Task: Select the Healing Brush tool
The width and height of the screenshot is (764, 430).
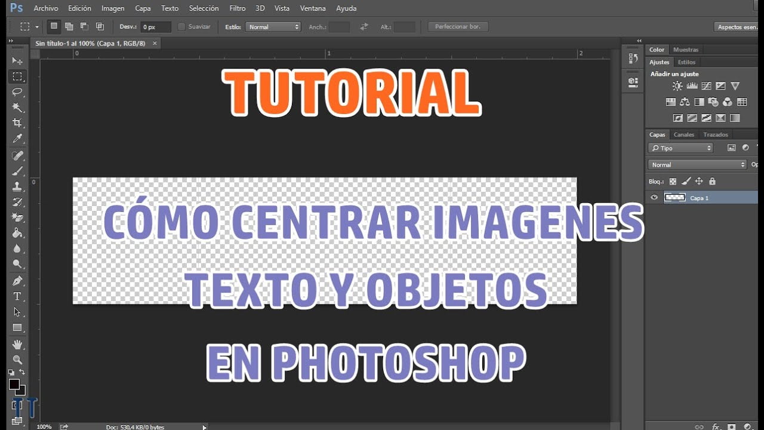Action: 17,156
